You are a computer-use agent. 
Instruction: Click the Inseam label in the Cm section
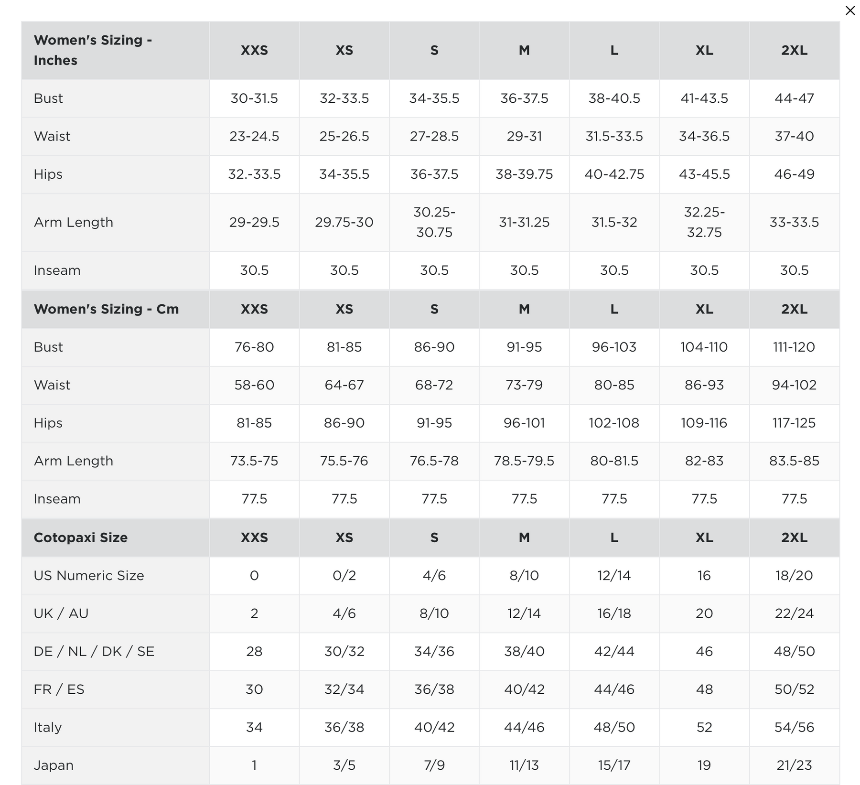pyautogui.click(x=57, y=499)
